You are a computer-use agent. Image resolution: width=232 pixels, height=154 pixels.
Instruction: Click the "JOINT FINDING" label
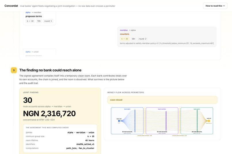tap(31, 92)
